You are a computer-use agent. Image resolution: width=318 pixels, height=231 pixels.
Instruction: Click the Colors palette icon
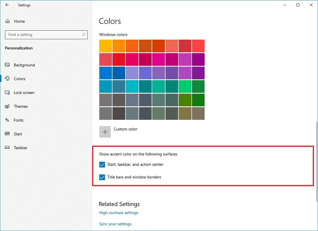(7, 79)
